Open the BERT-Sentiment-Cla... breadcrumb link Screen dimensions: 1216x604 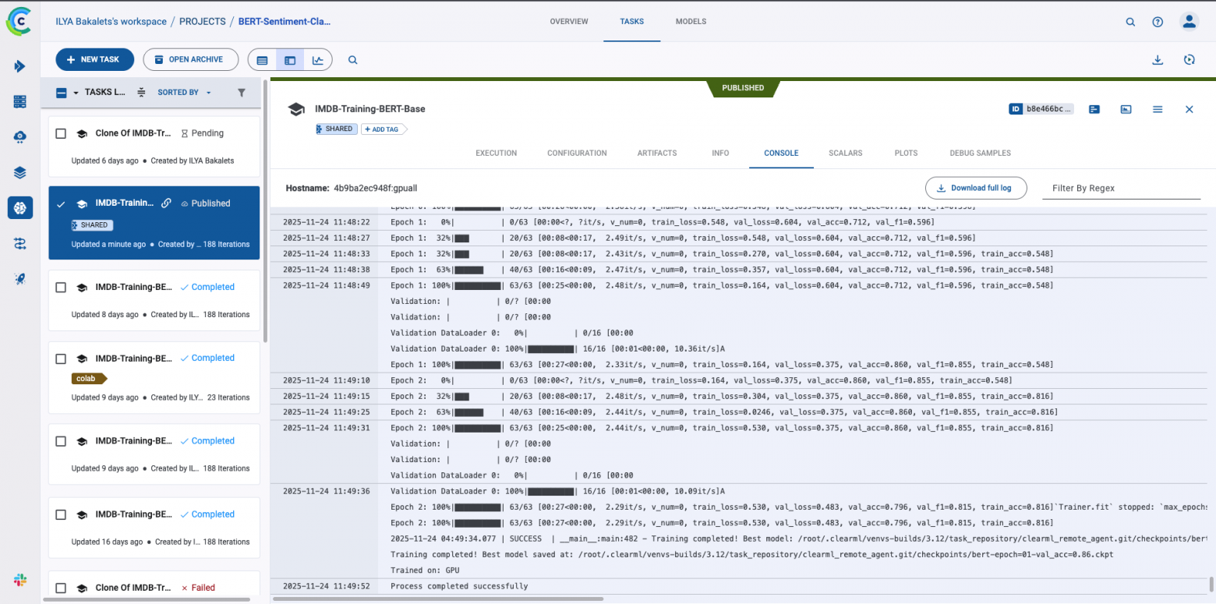tap(285, 22)
